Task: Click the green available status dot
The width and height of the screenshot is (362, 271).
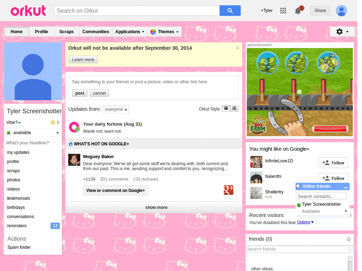Action: pyautogui.click(x=9, y=133)
